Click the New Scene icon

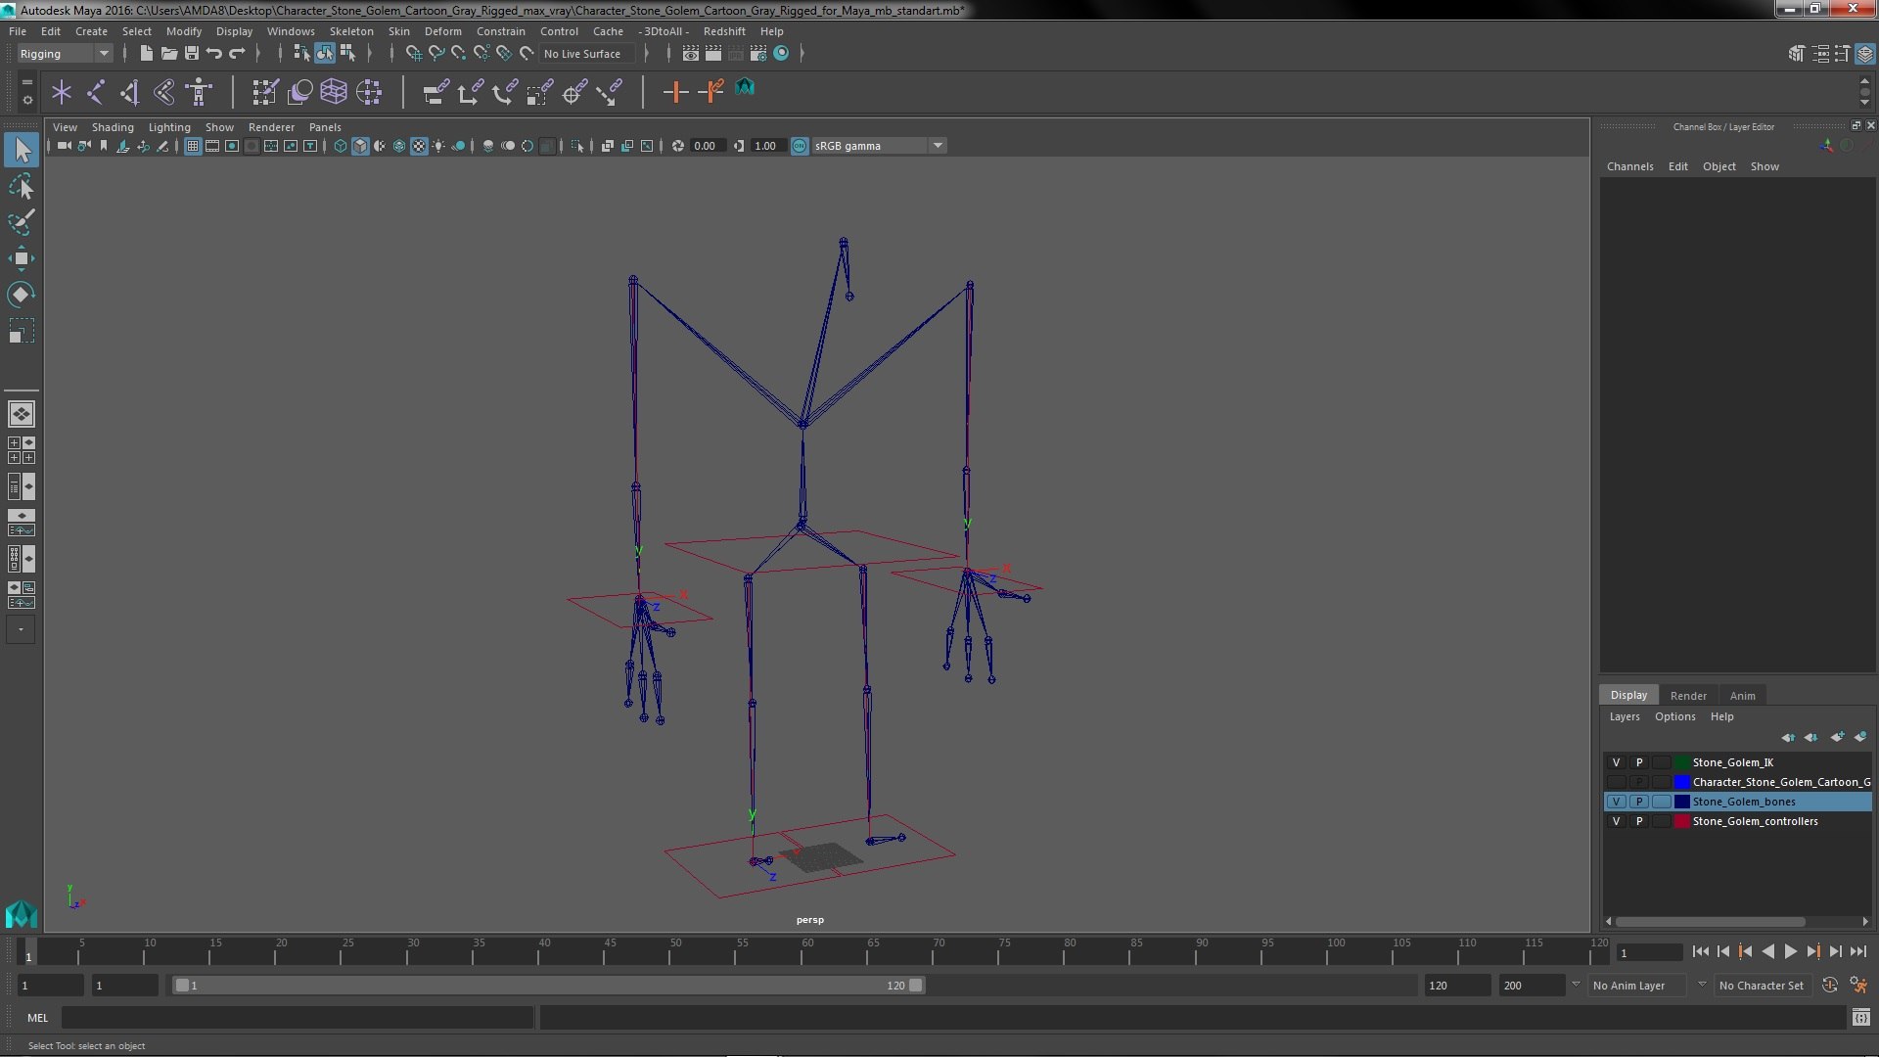(146, 53)
